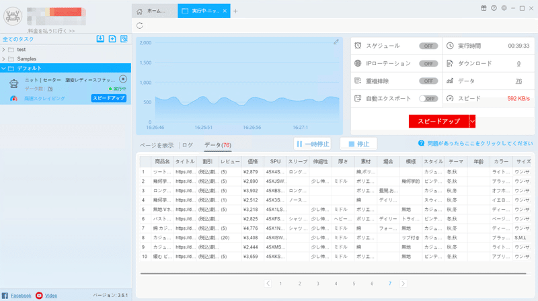
Task: Click the robot task icon
Action: [x=13, y=83]
